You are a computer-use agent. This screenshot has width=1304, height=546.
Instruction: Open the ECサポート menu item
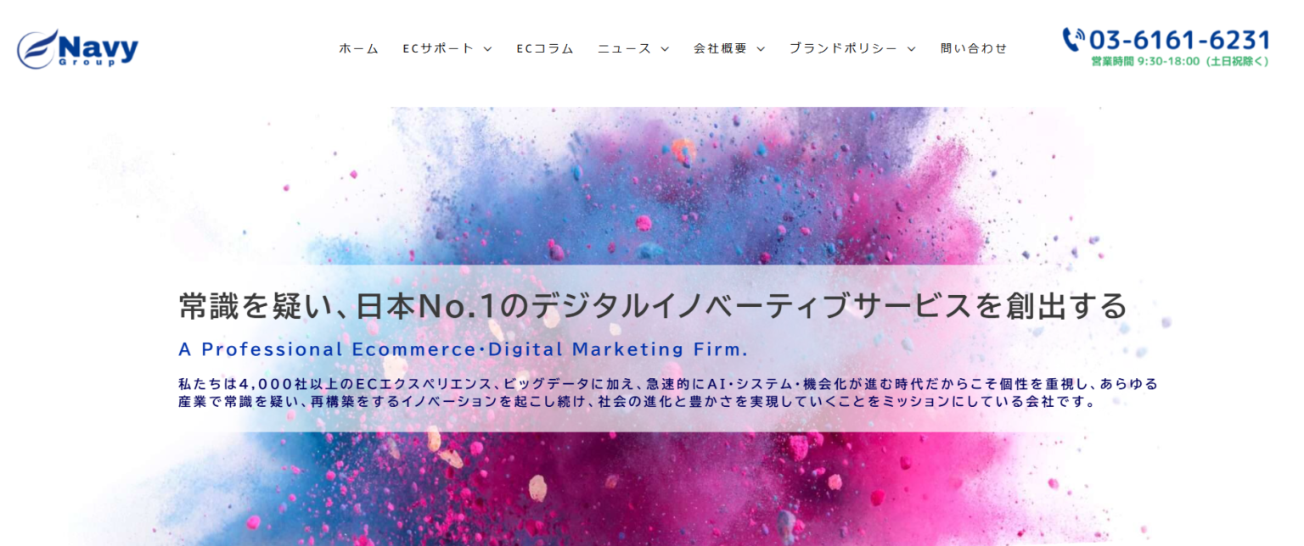pyautogui.click(x=438, y=48)
